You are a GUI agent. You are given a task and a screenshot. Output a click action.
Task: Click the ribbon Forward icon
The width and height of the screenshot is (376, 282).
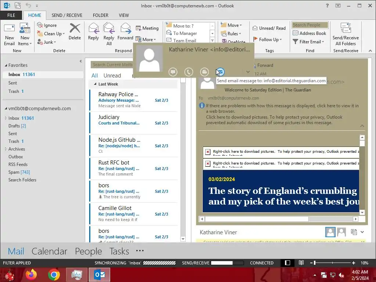125,32
